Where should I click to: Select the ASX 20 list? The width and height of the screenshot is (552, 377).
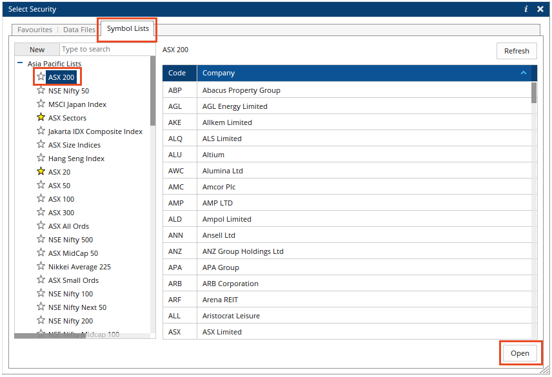point(59,172)
